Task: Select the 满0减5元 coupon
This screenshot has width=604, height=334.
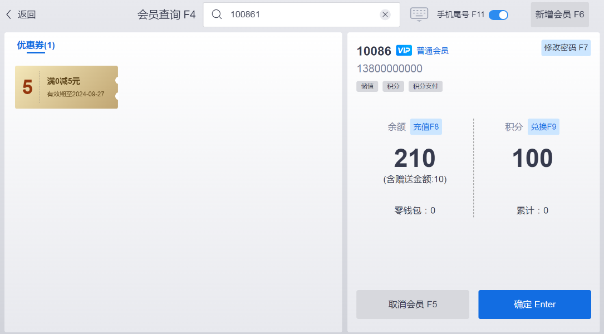Action: coord(66,87)
